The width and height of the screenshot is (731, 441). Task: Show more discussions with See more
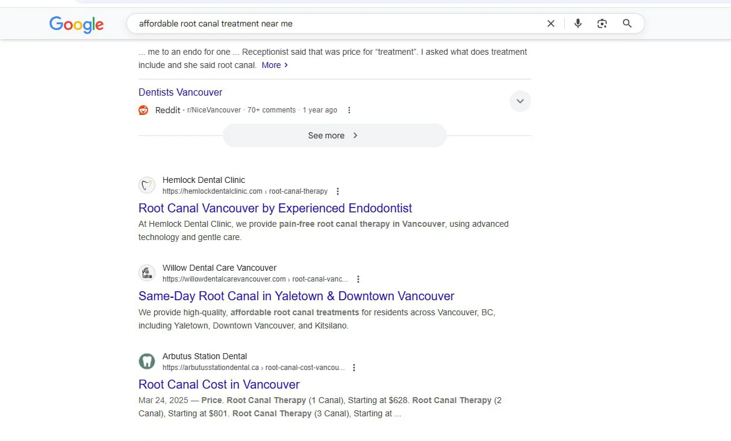[335, 135]
